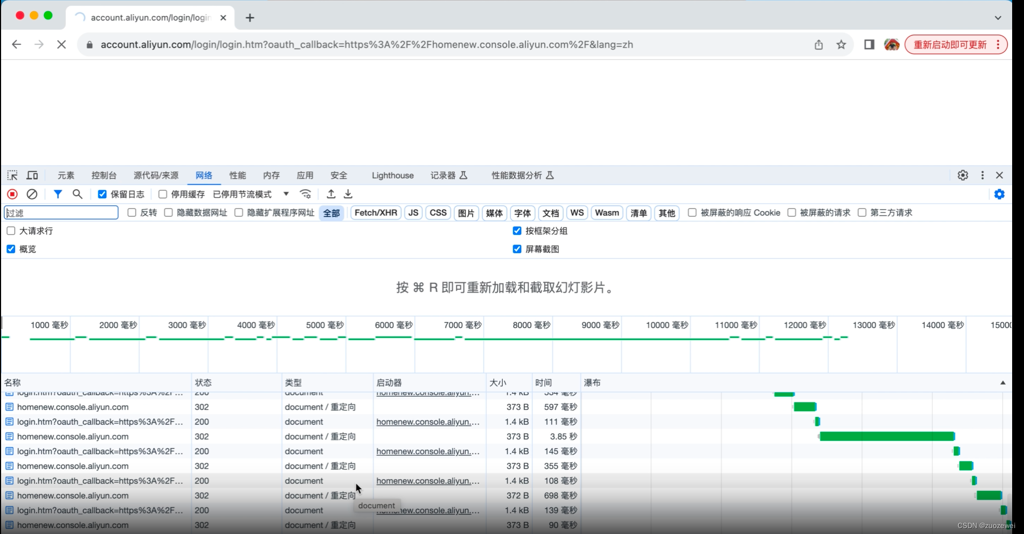This screenshot has width=1024, height=534.
Task: Clear the network log
Action: 32,194
